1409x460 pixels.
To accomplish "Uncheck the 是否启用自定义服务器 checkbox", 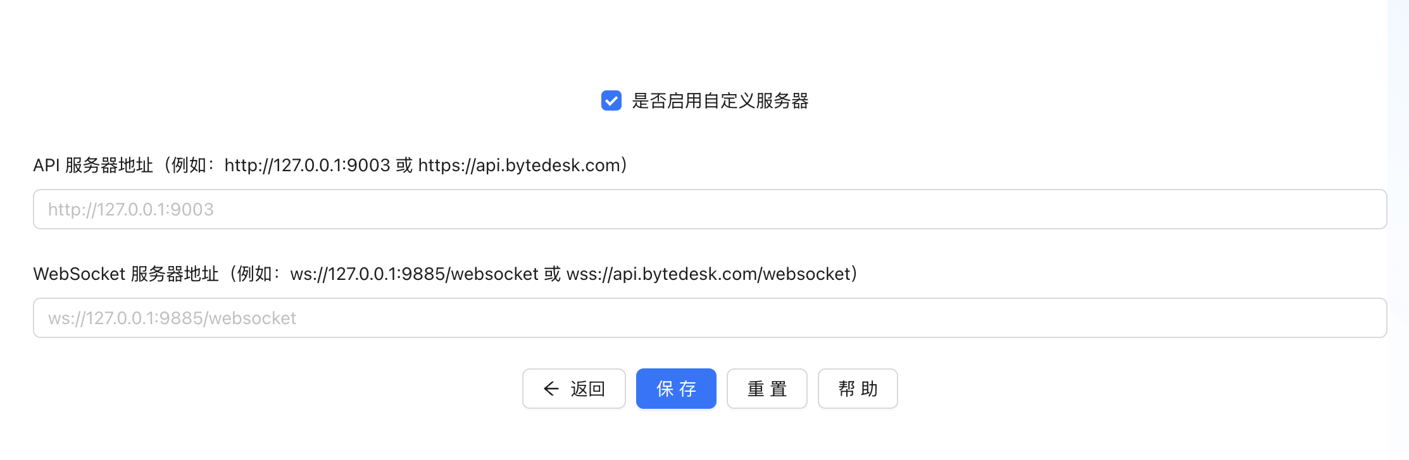I will [x=611, y=100].
